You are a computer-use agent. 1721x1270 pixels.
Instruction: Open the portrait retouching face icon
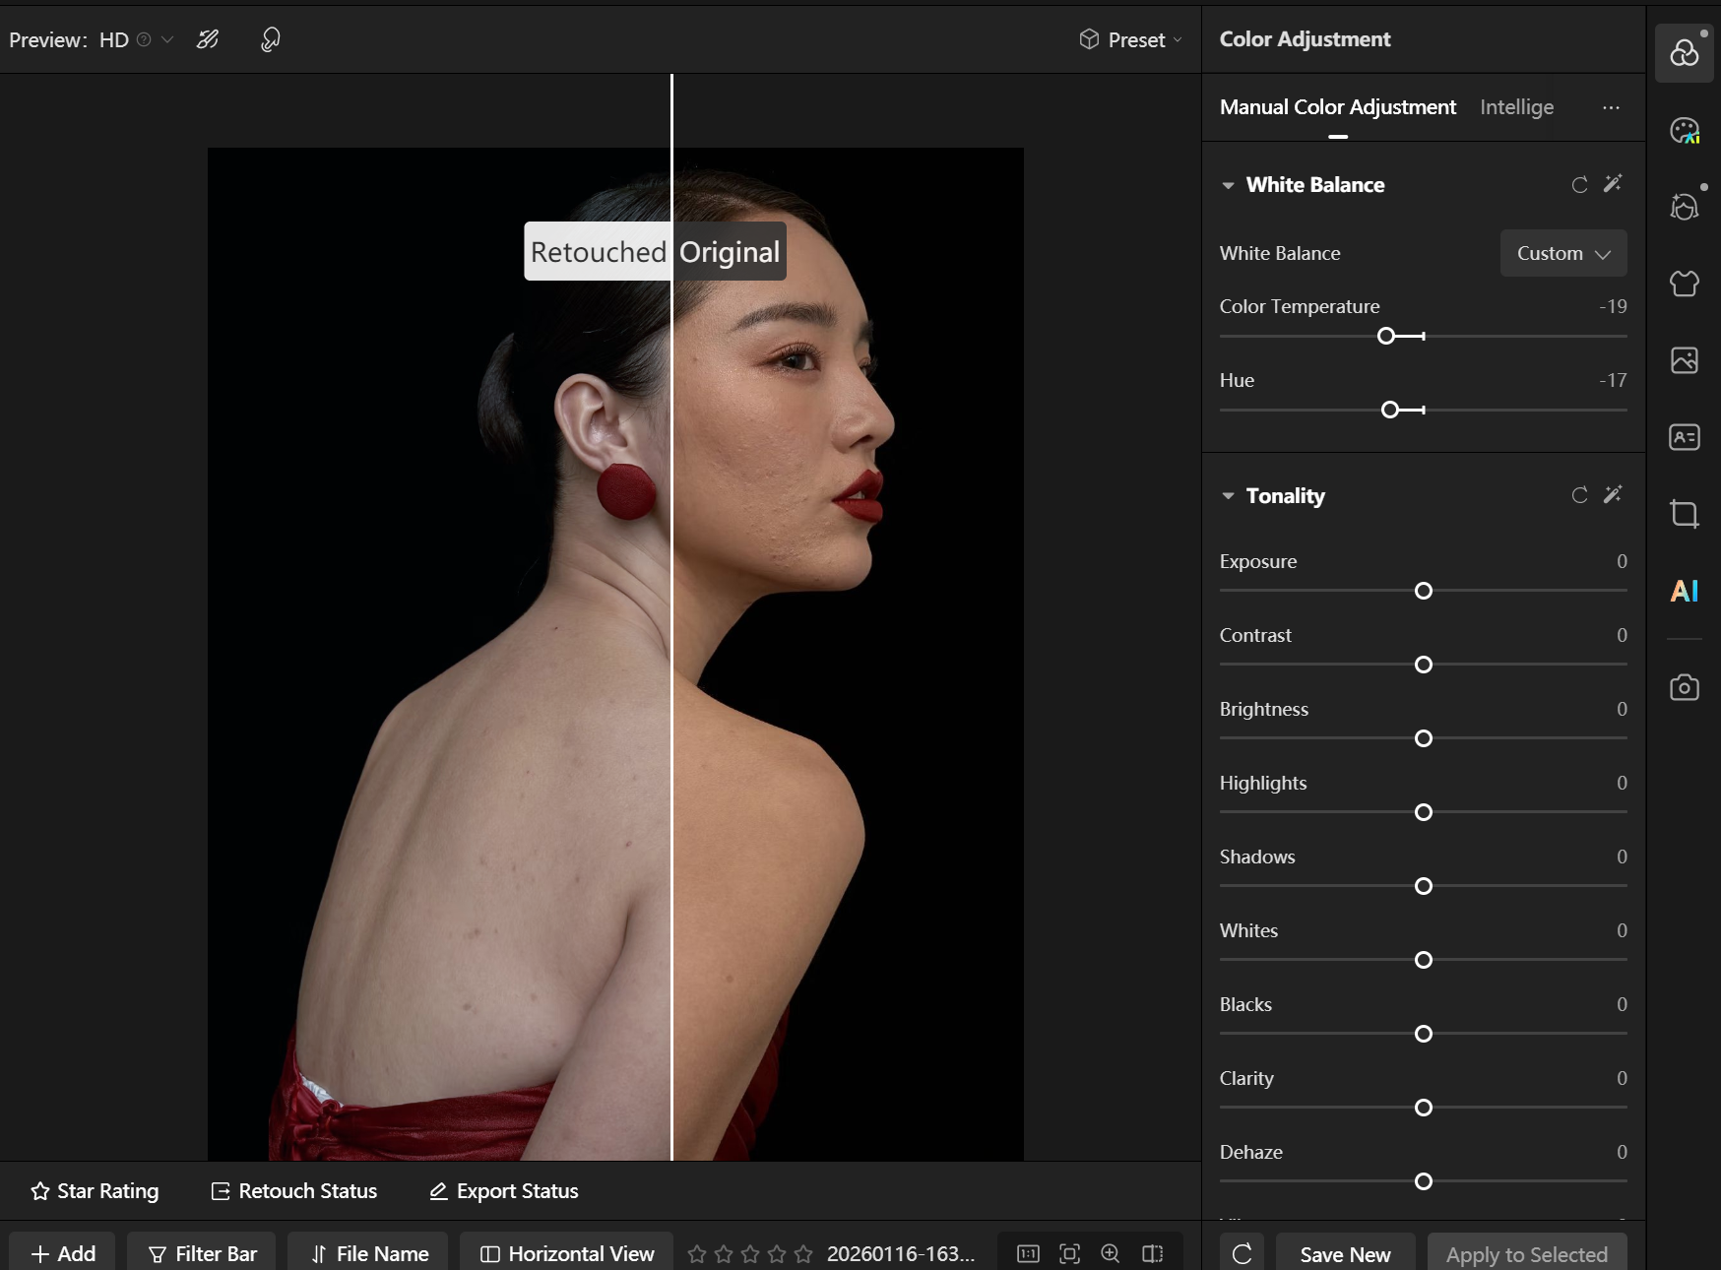click(1684, 207)
